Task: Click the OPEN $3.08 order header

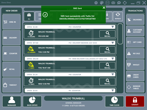Action: click(70, 27)
